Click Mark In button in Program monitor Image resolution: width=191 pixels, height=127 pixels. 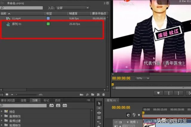coord(169,93)
